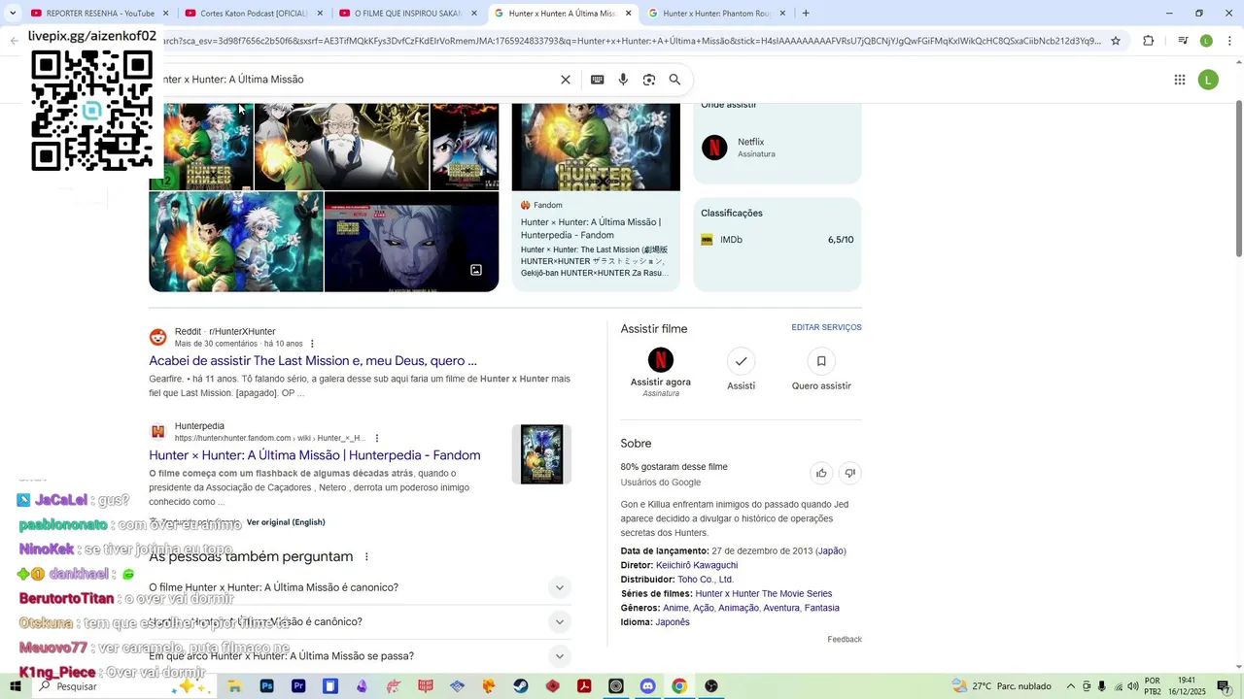
Task: Switch to O FILME QUE INSPIROU SAKAM tab
Action: coord(408,14)
